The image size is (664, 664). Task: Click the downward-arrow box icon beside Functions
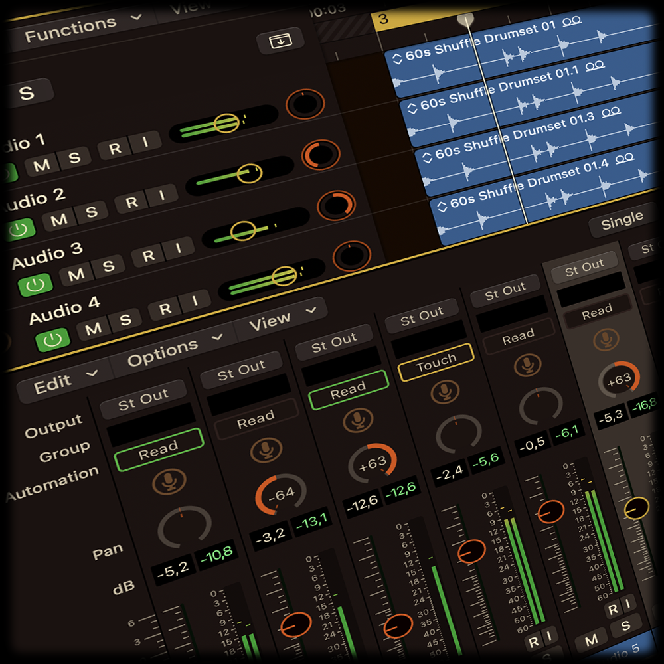point(276,41)
